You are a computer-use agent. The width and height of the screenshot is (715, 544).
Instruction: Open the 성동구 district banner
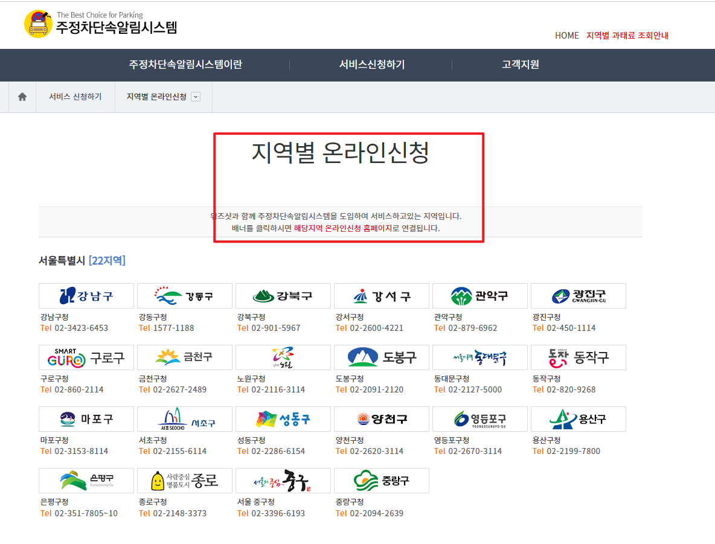(x=283, y=419)
